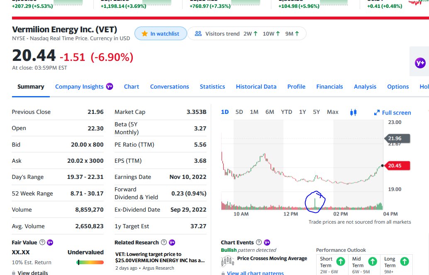Open the Statistics tab
This screenshot has height=275, width=429.
point(212,87)
